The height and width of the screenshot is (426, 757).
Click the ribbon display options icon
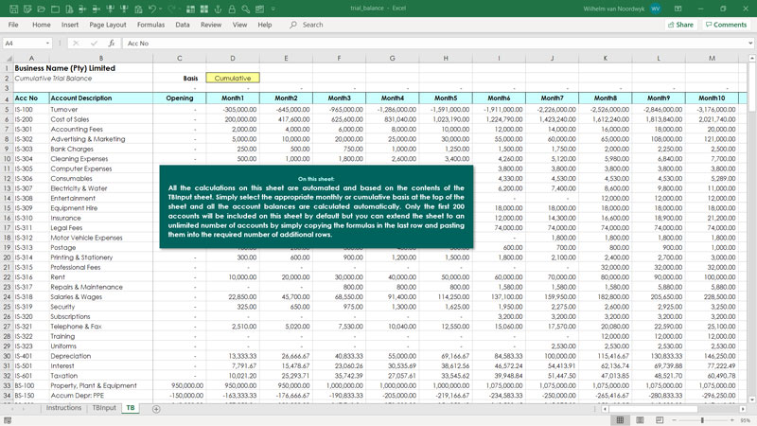(678, 9)
